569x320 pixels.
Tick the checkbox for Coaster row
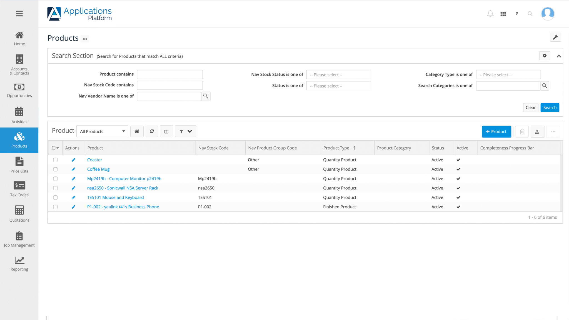(x=55, y=160)
